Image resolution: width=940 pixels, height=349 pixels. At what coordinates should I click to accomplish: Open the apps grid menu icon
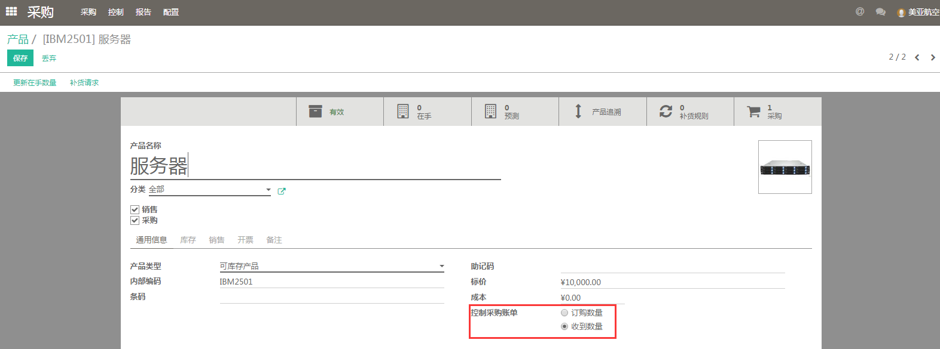point(11,11)
